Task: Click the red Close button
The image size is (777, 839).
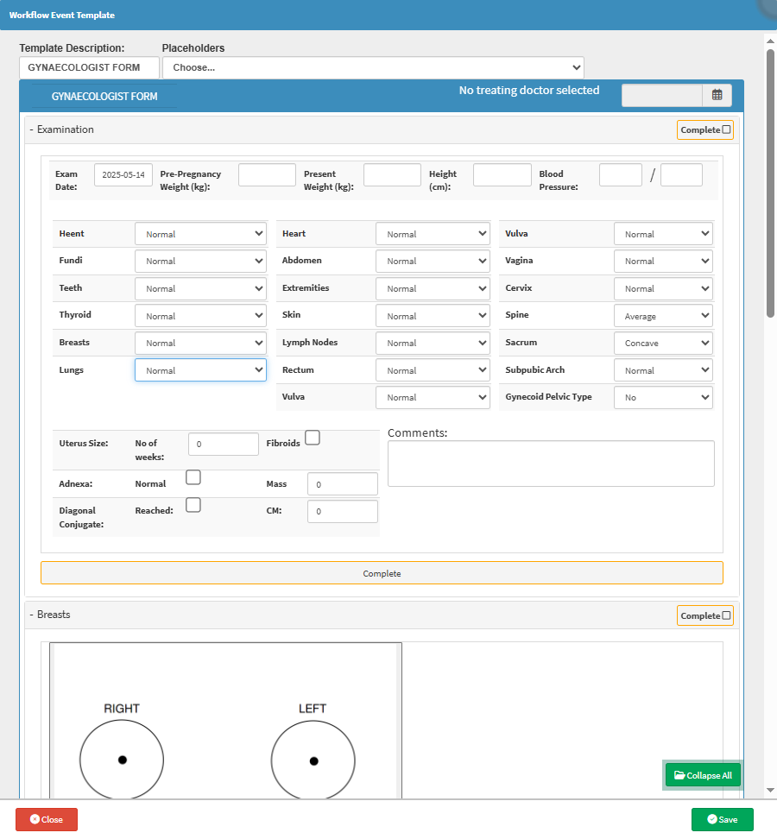Action: click(x=47, y=819)
